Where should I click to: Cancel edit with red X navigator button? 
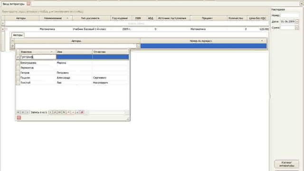point(82,112)
